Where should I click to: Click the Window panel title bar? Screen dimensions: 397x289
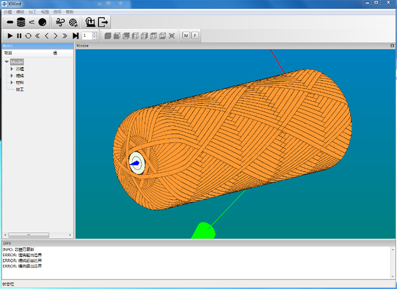click(235, 46)
